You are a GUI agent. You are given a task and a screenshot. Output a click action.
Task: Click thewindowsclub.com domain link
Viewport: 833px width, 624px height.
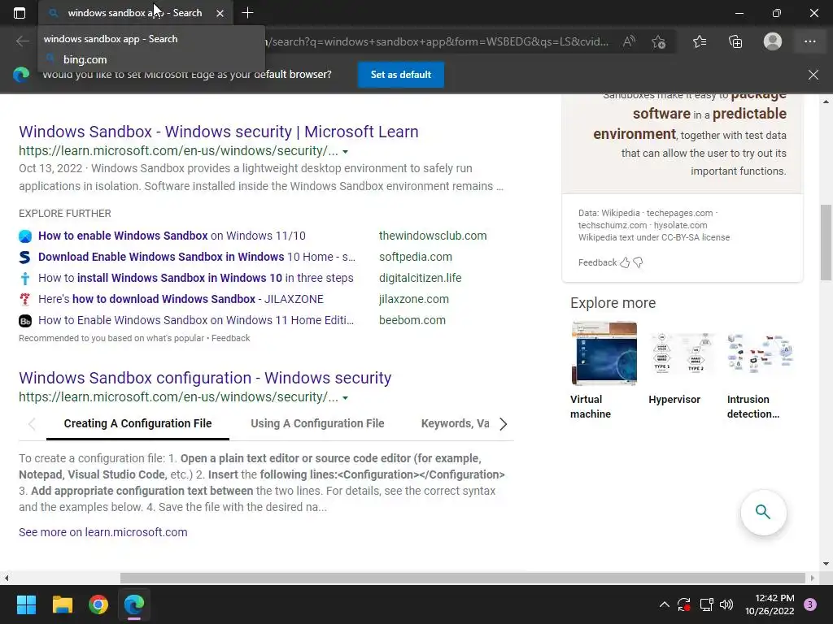(x=433, y=236)
